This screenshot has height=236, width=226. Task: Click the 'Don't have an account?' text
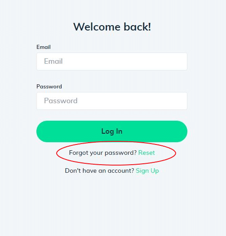[x=99, y=170]
